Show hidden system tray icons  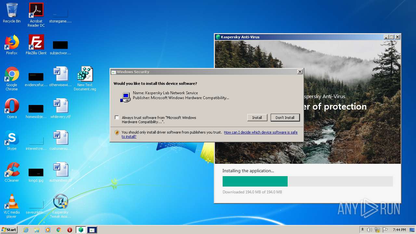(x=362, y=230)
